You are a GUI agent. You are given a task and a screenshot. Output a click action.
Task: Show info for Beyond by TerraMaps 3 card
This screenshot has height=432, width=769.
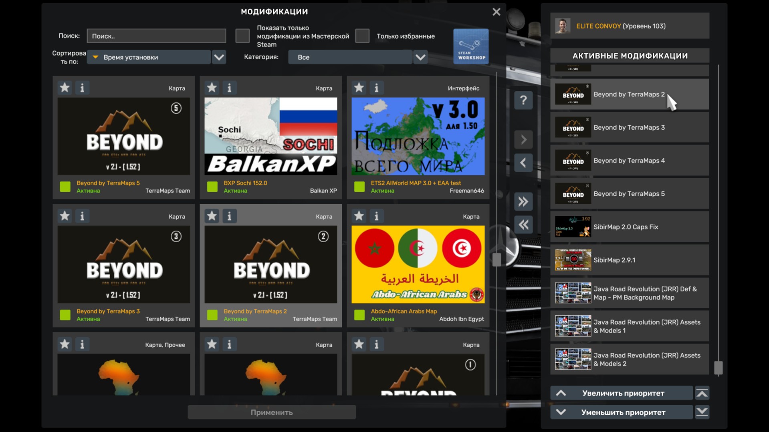click(82, 216)
